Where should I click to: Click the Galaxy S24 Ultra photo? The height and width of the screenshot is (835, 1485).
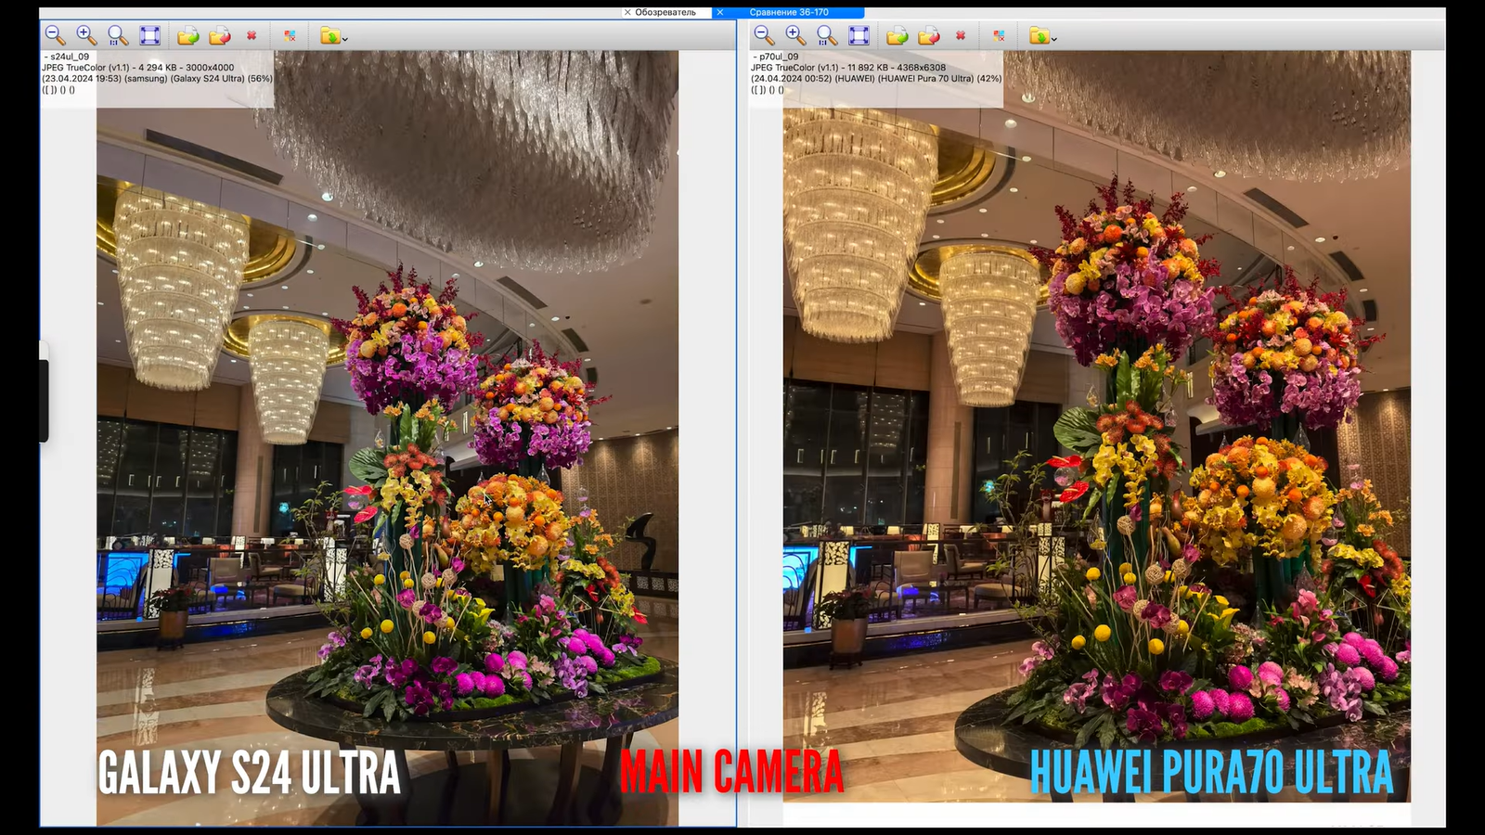[387, 438]
